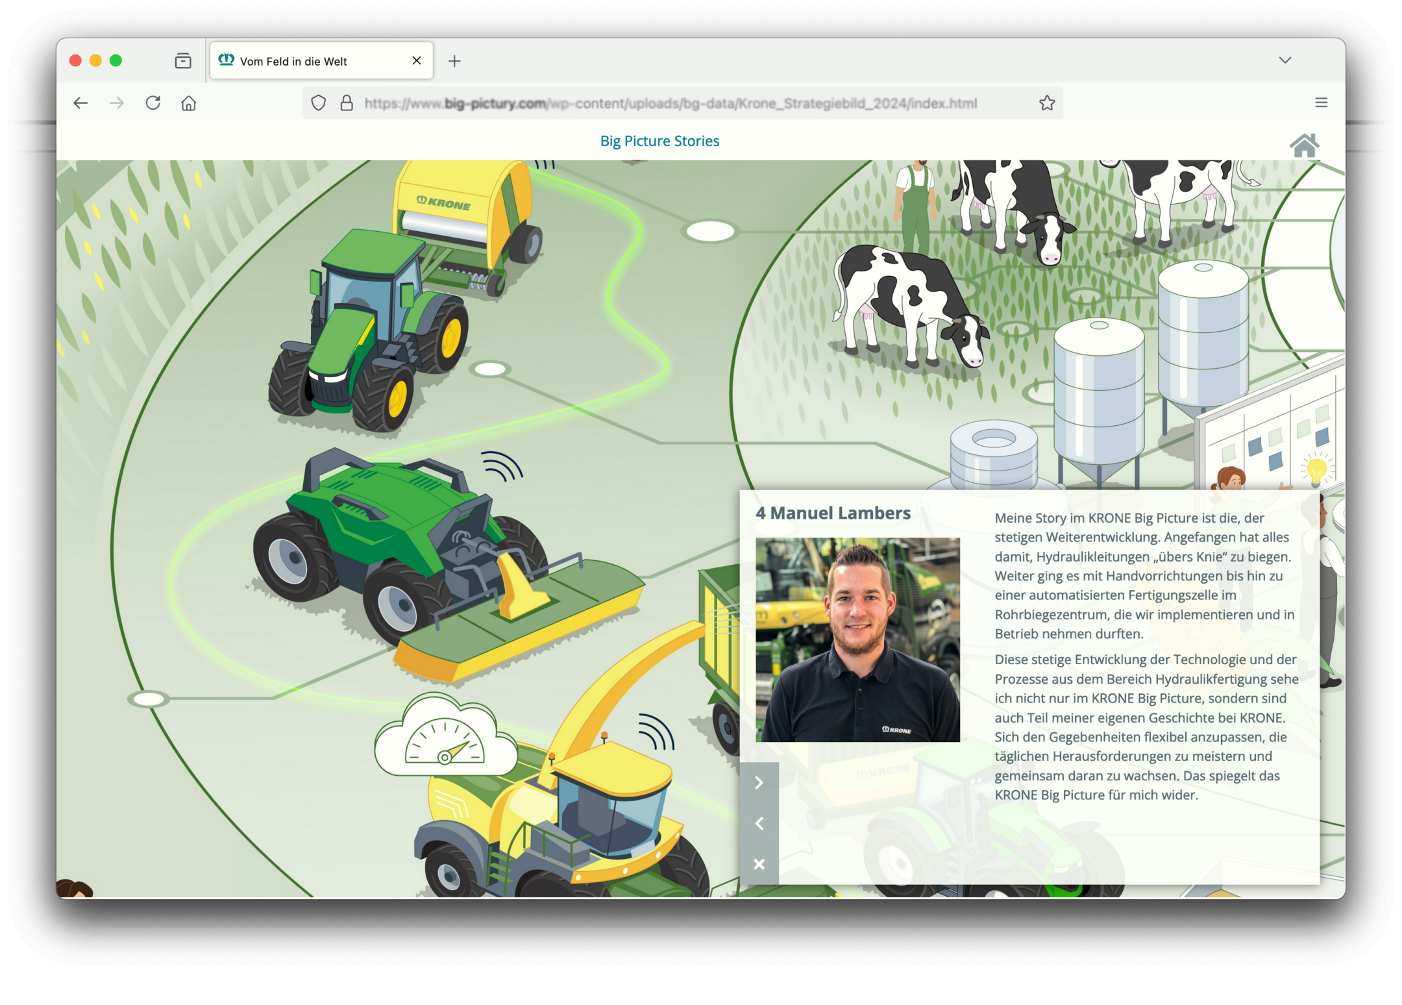Reload the page
This screenshot has height=1005, width=1402.
[153, 103]
